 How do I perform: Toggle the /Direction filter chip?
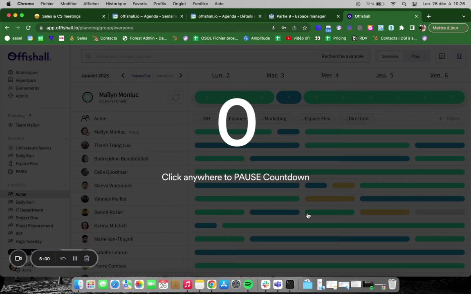pos(356,118)
